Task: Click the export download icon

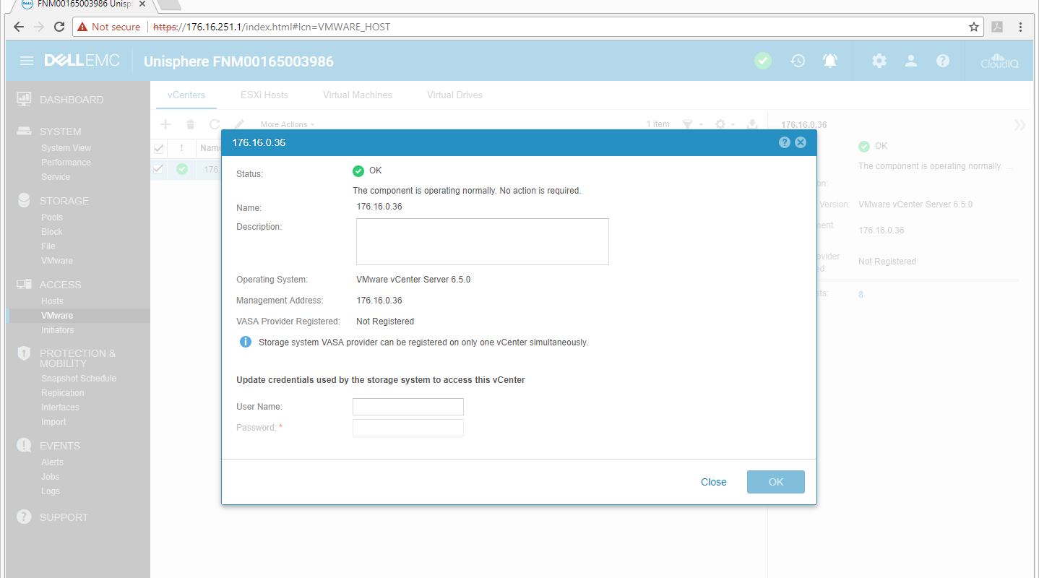Action: (x=752, y=124)
